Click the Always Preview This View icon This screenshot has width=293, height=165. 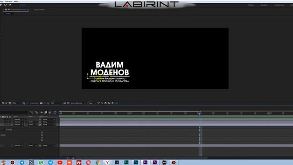(3, 103)
